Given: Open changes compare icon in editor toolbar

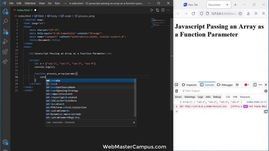Looking at the screenshot, I should [157, 10].
